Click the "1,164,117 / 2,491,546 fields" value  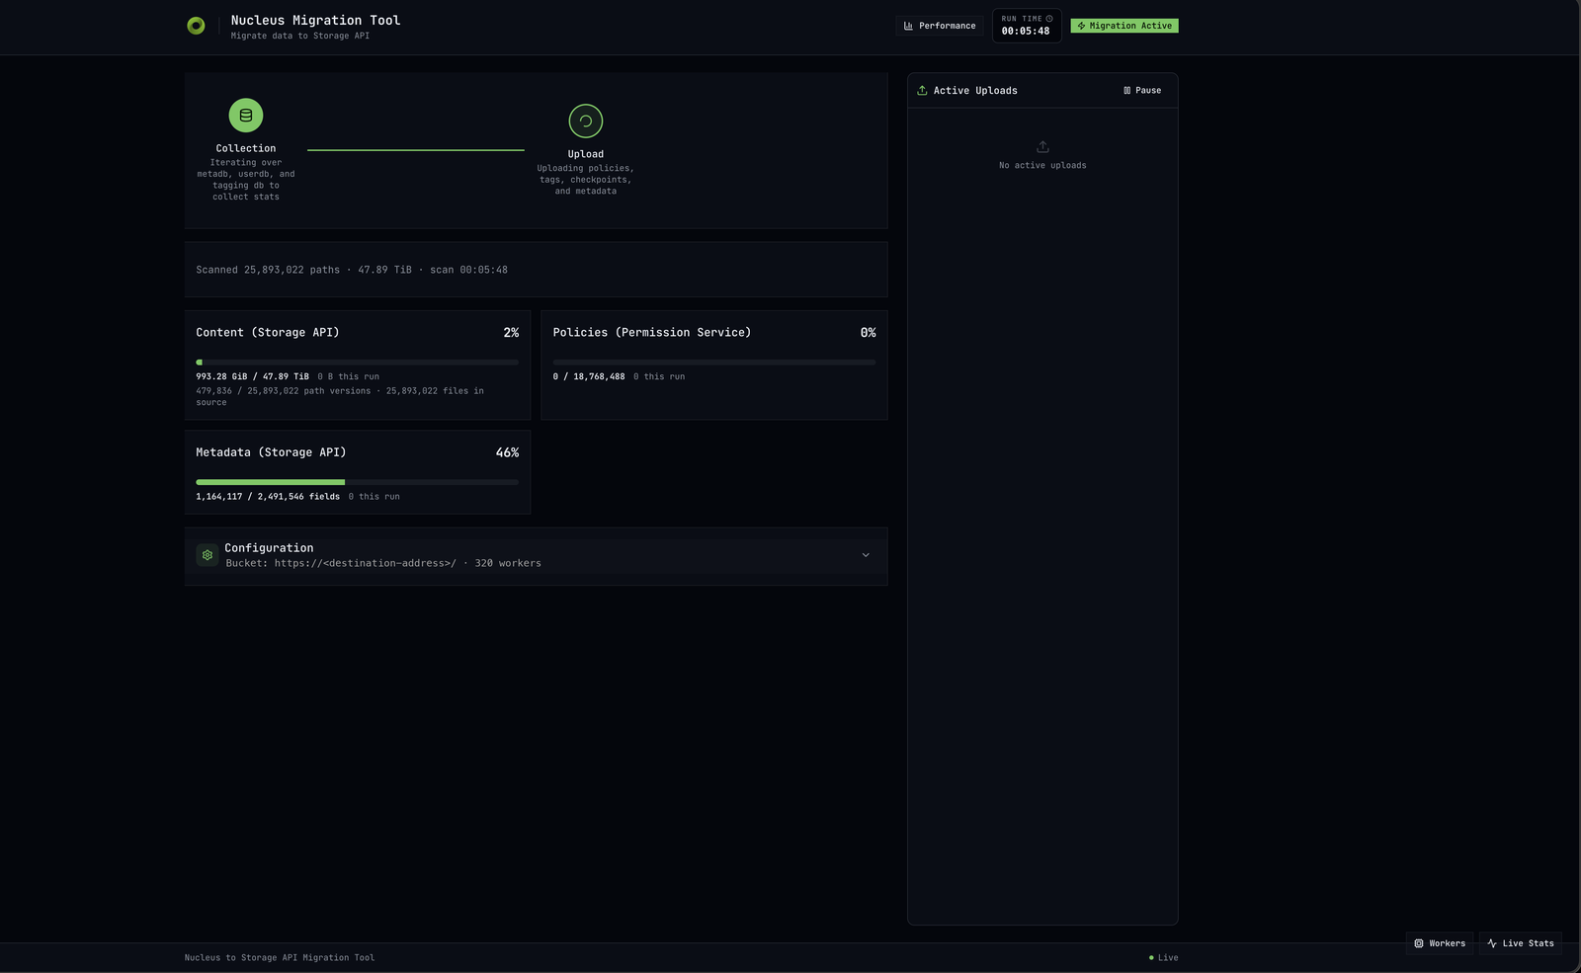tap(268, 497)
